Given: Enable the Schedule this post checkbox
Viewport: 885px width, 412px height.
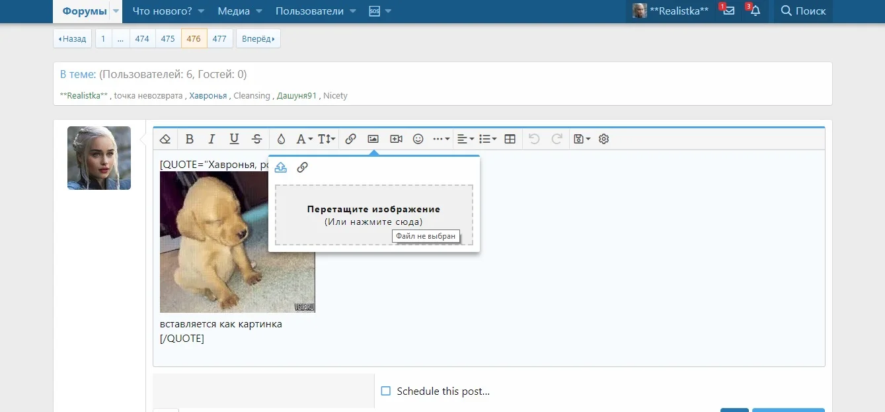Looking at the screenshot, I should [x=386, y=391].
